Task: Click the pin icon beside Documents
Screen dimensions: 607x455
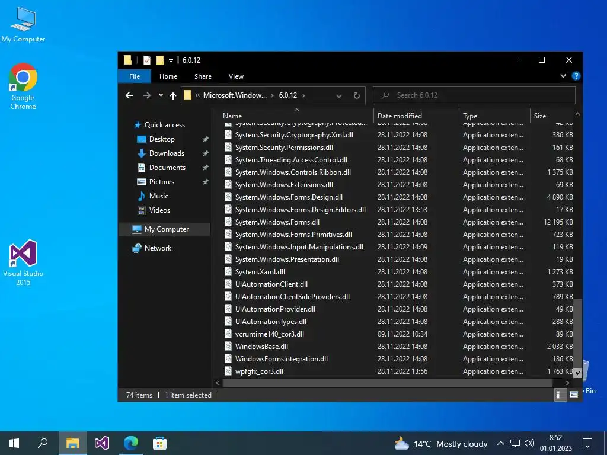Action: (205, 168)
